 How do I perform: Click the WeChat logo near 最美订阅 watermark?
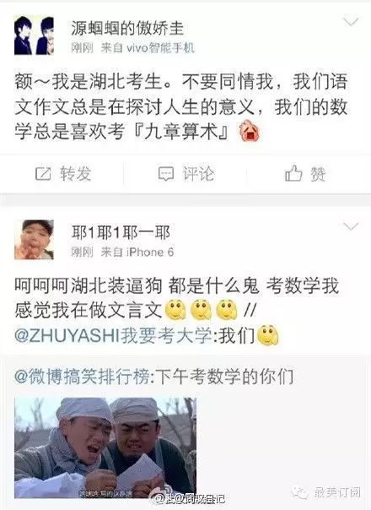[x=299, y=492]
